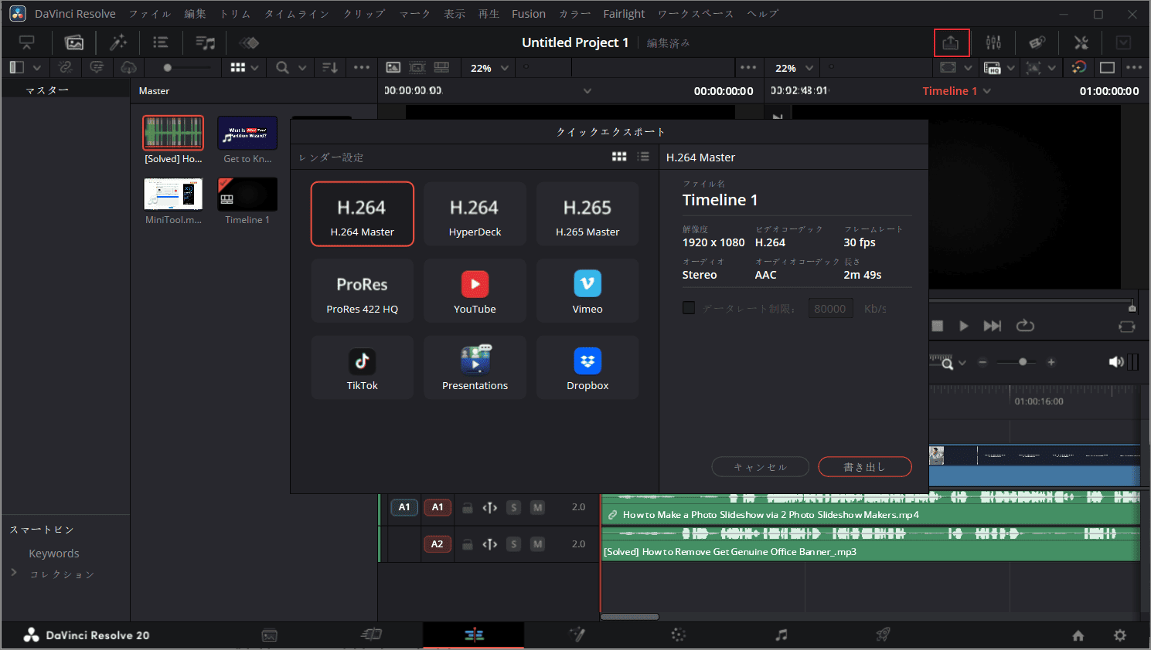Open the Cut page
Screen dimensions: 1151x650
371,635
